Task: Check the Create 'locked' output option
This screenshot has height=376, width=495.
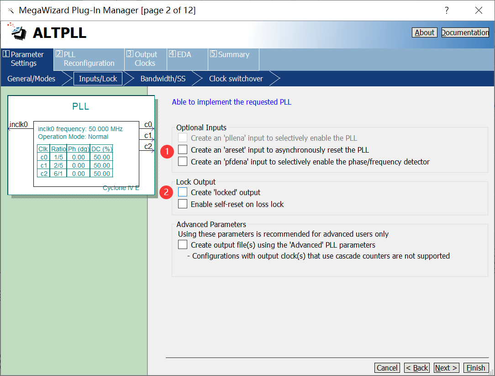Action: (183, 192)
